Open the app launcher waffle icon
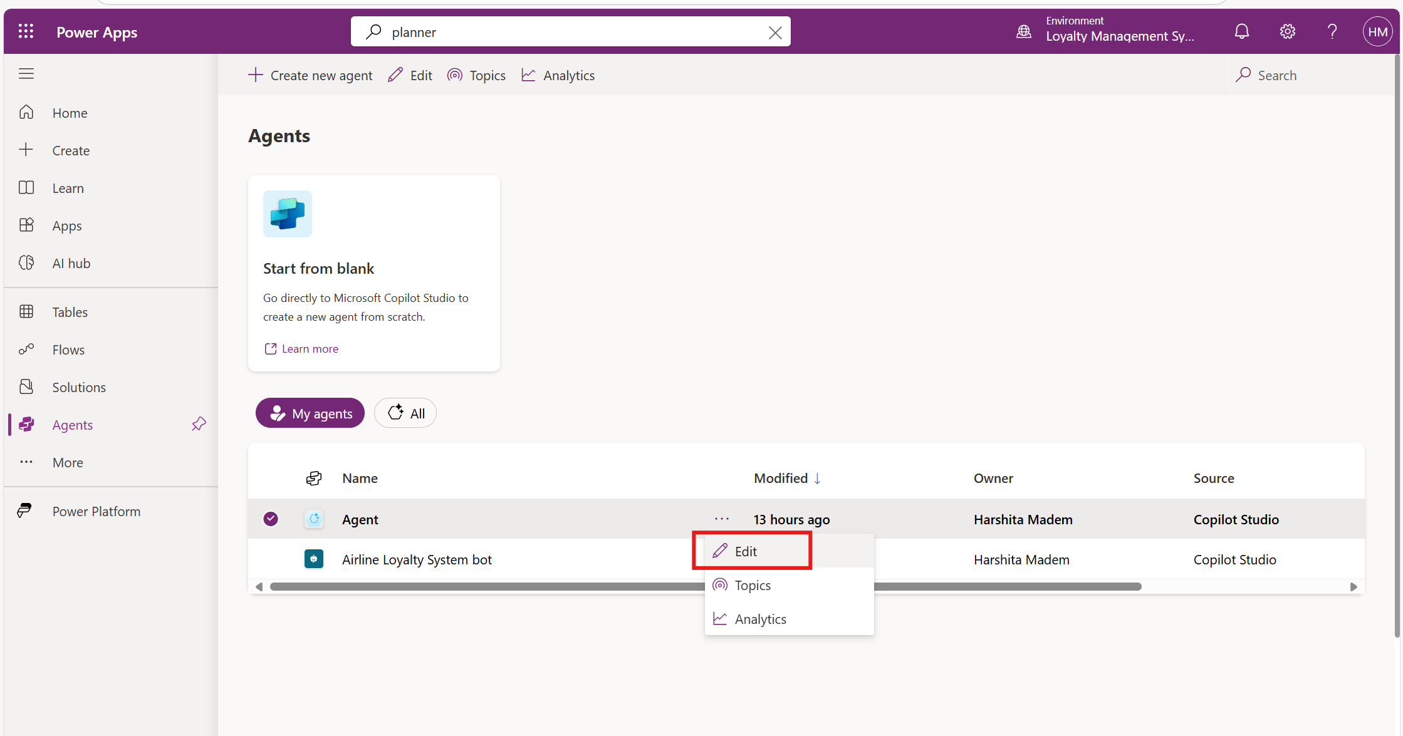 pyautogui.click(x=26, y=31)
